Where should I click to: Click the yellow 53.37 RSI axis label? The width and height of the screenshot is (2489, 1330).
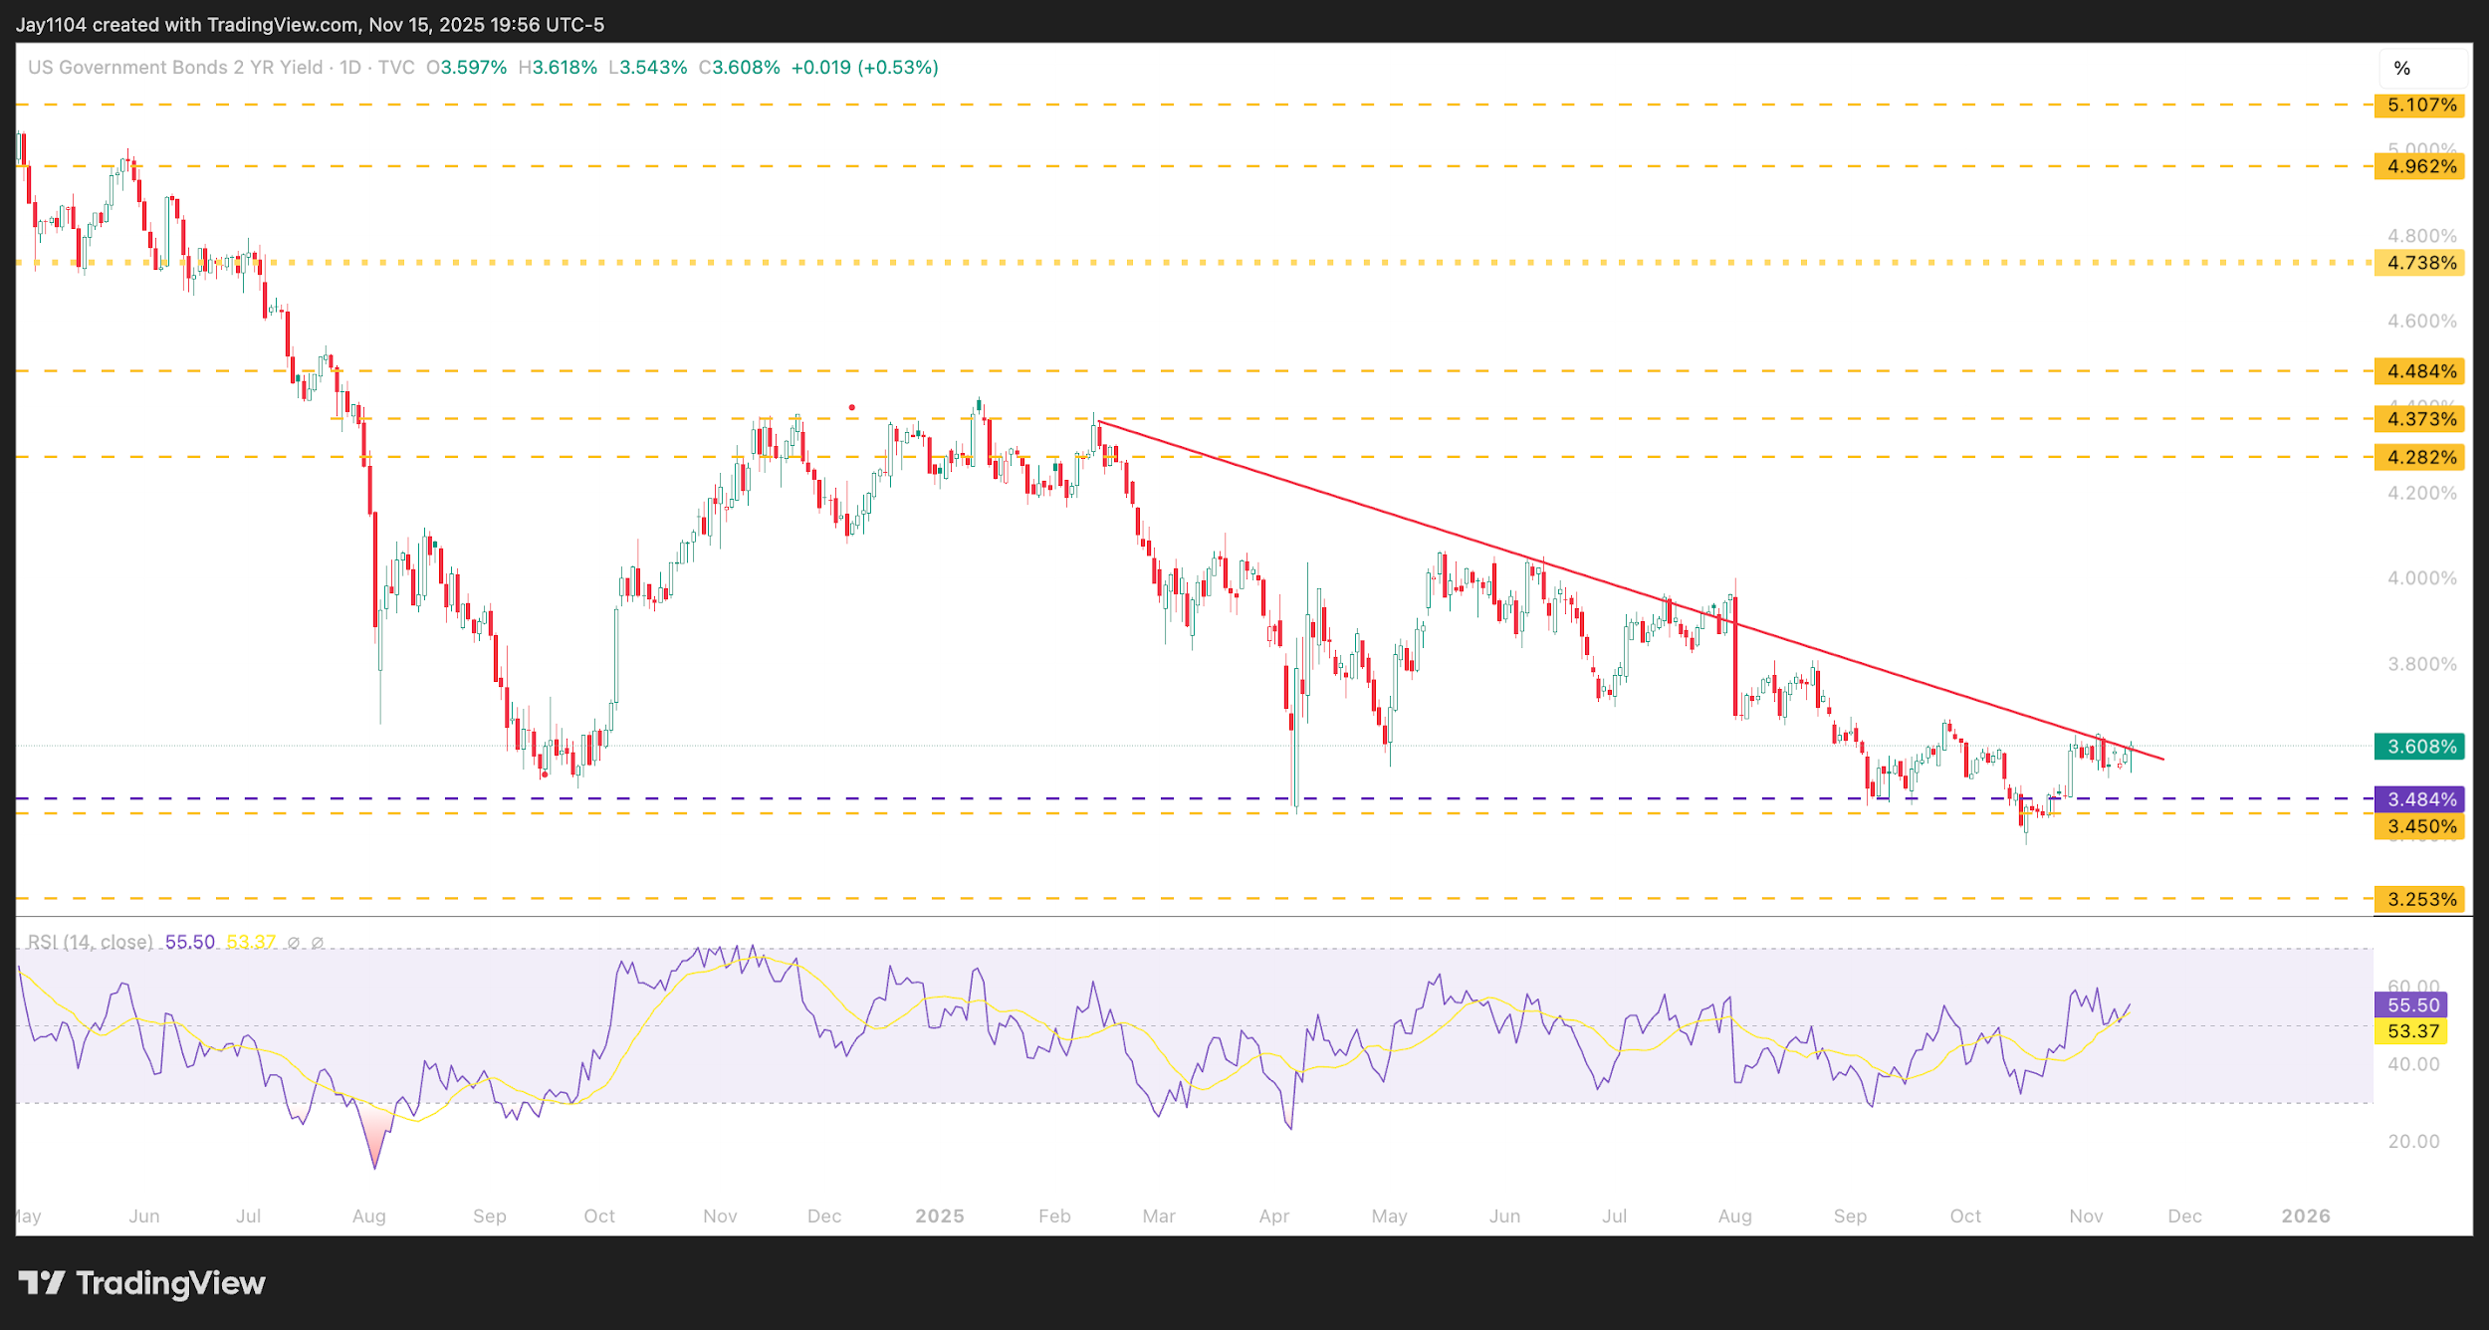pyautogui.click(x=2412, y=1031)
